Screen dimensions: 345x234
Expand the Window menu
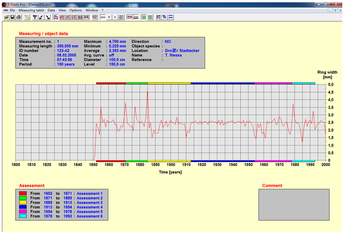[92, 10]
